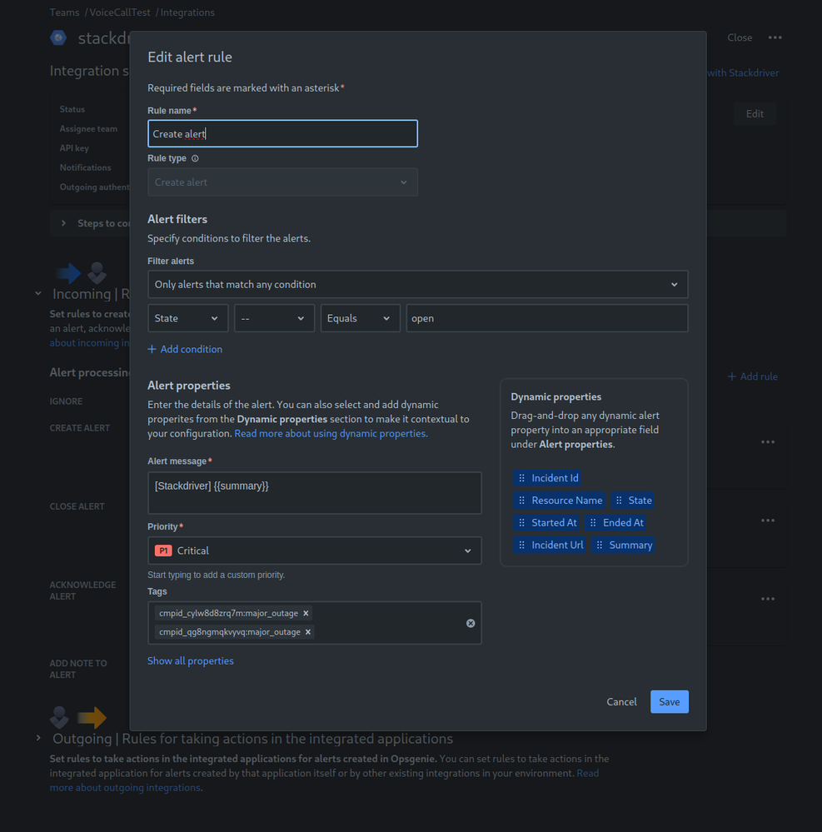Grab the Incident Id dynamic property chip
This screenshot has height=832, width=822.
pos(547,478)
